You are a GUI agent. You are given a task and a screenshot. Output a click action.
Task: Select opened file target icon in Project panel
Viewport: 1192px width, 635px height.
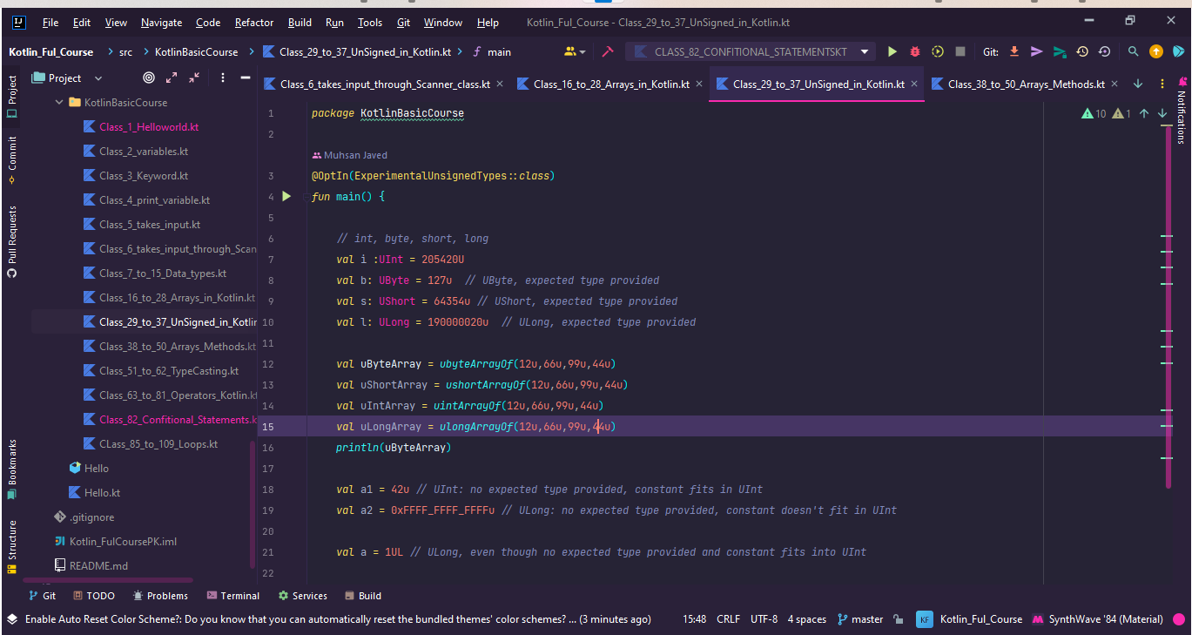(x=149, y=78)
